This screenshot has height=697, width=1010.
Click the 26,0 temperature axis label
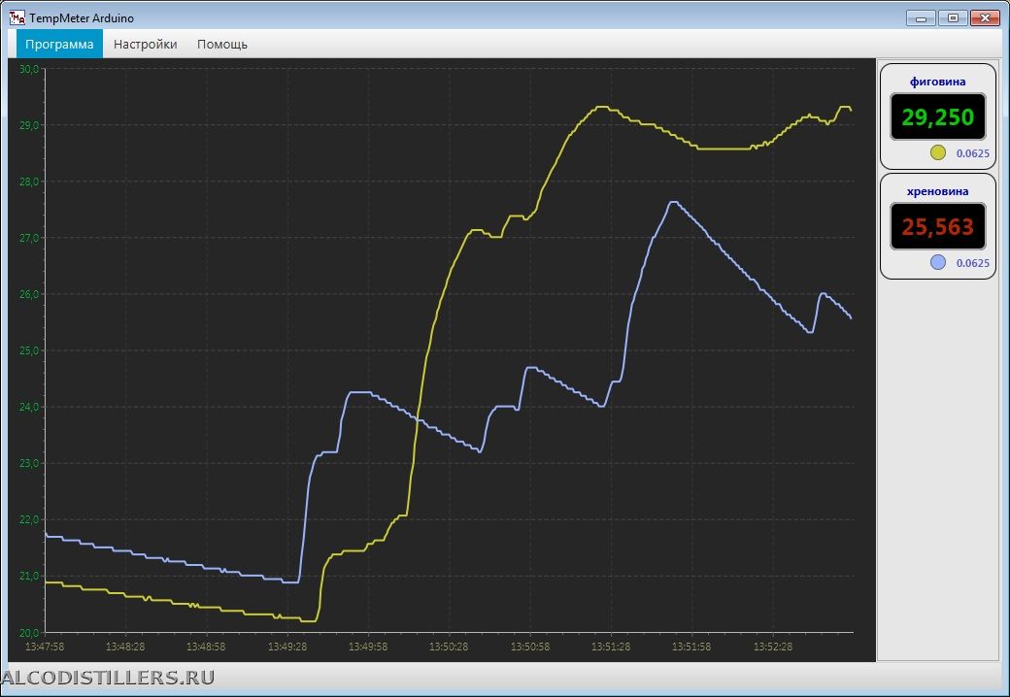(x=30, y=294)
